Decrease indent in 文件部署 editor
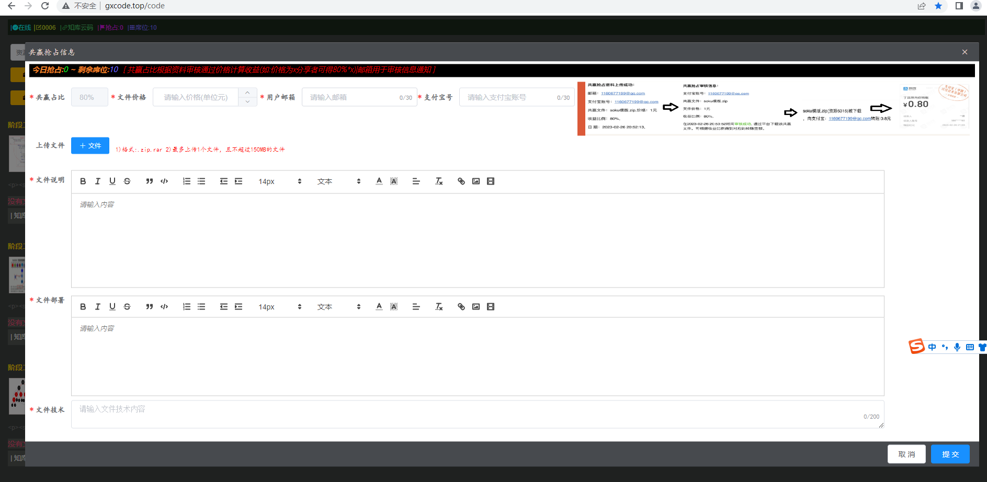Screen dimensions: 987x482 point(224,307)
